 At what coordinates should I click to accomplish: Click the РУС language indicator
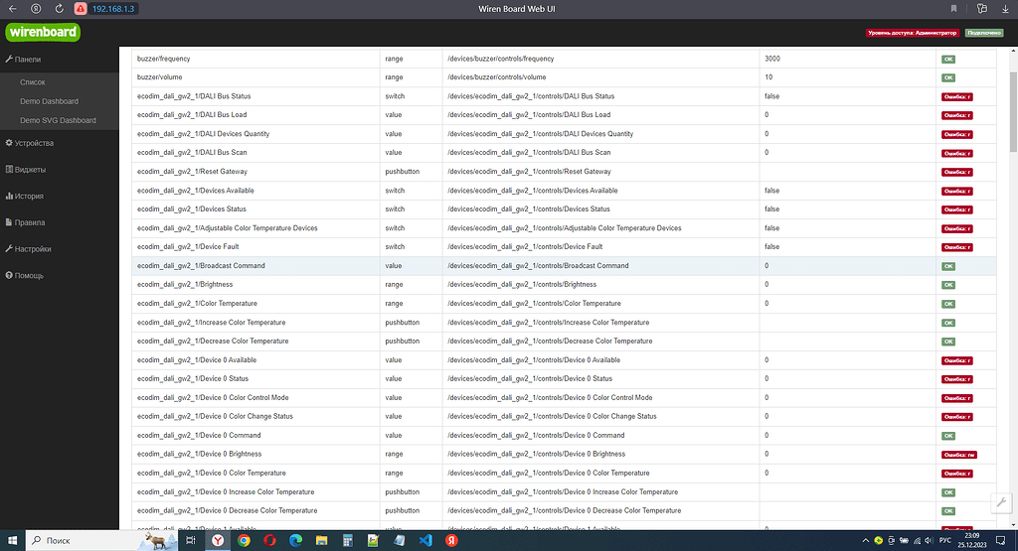click(945, 540)
